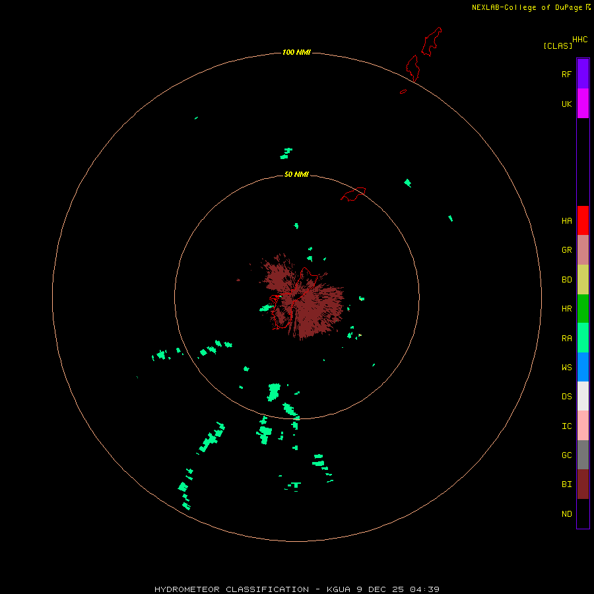594x594 pixels.
Task: Click the WS blue legend swatch
Action: point(583,367)
